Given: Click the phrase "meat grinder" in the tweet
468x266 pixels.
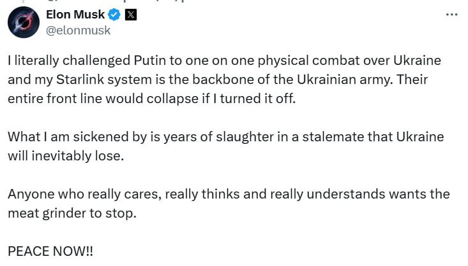Looking at the screenshot, I should [49, 213].
